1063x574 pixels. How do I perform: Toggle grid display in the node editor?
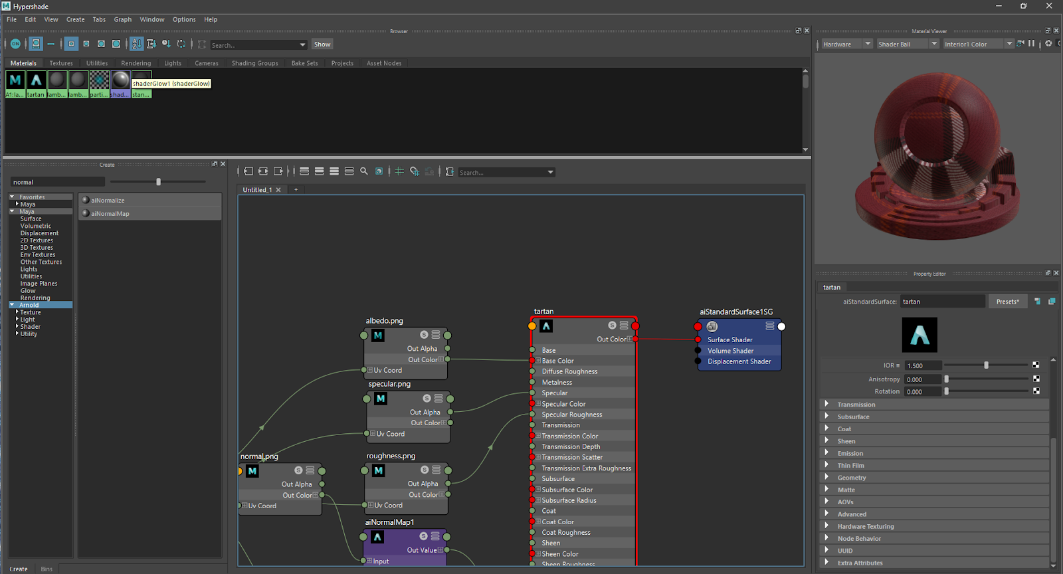pyautogui.click(x=399, y=171)
